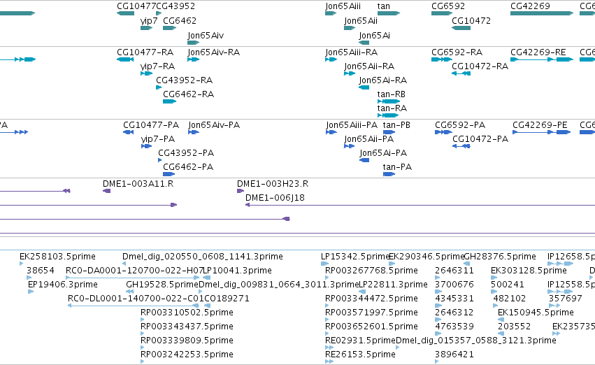Click the Jon65Aiv-PA protein label
Screen dimensions: 595x365
pyautogui.click(x=214, y=125)
